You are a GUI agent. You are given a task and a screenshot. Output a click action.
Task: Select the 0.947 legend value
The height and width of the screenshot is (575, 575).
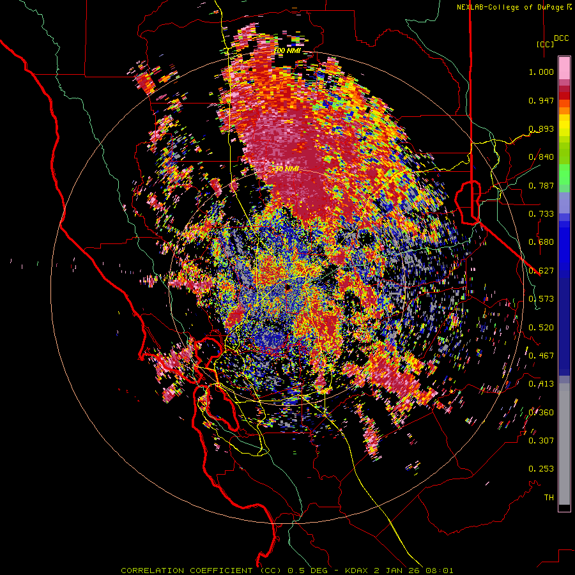pyautogui.click(x=541, y=100)
